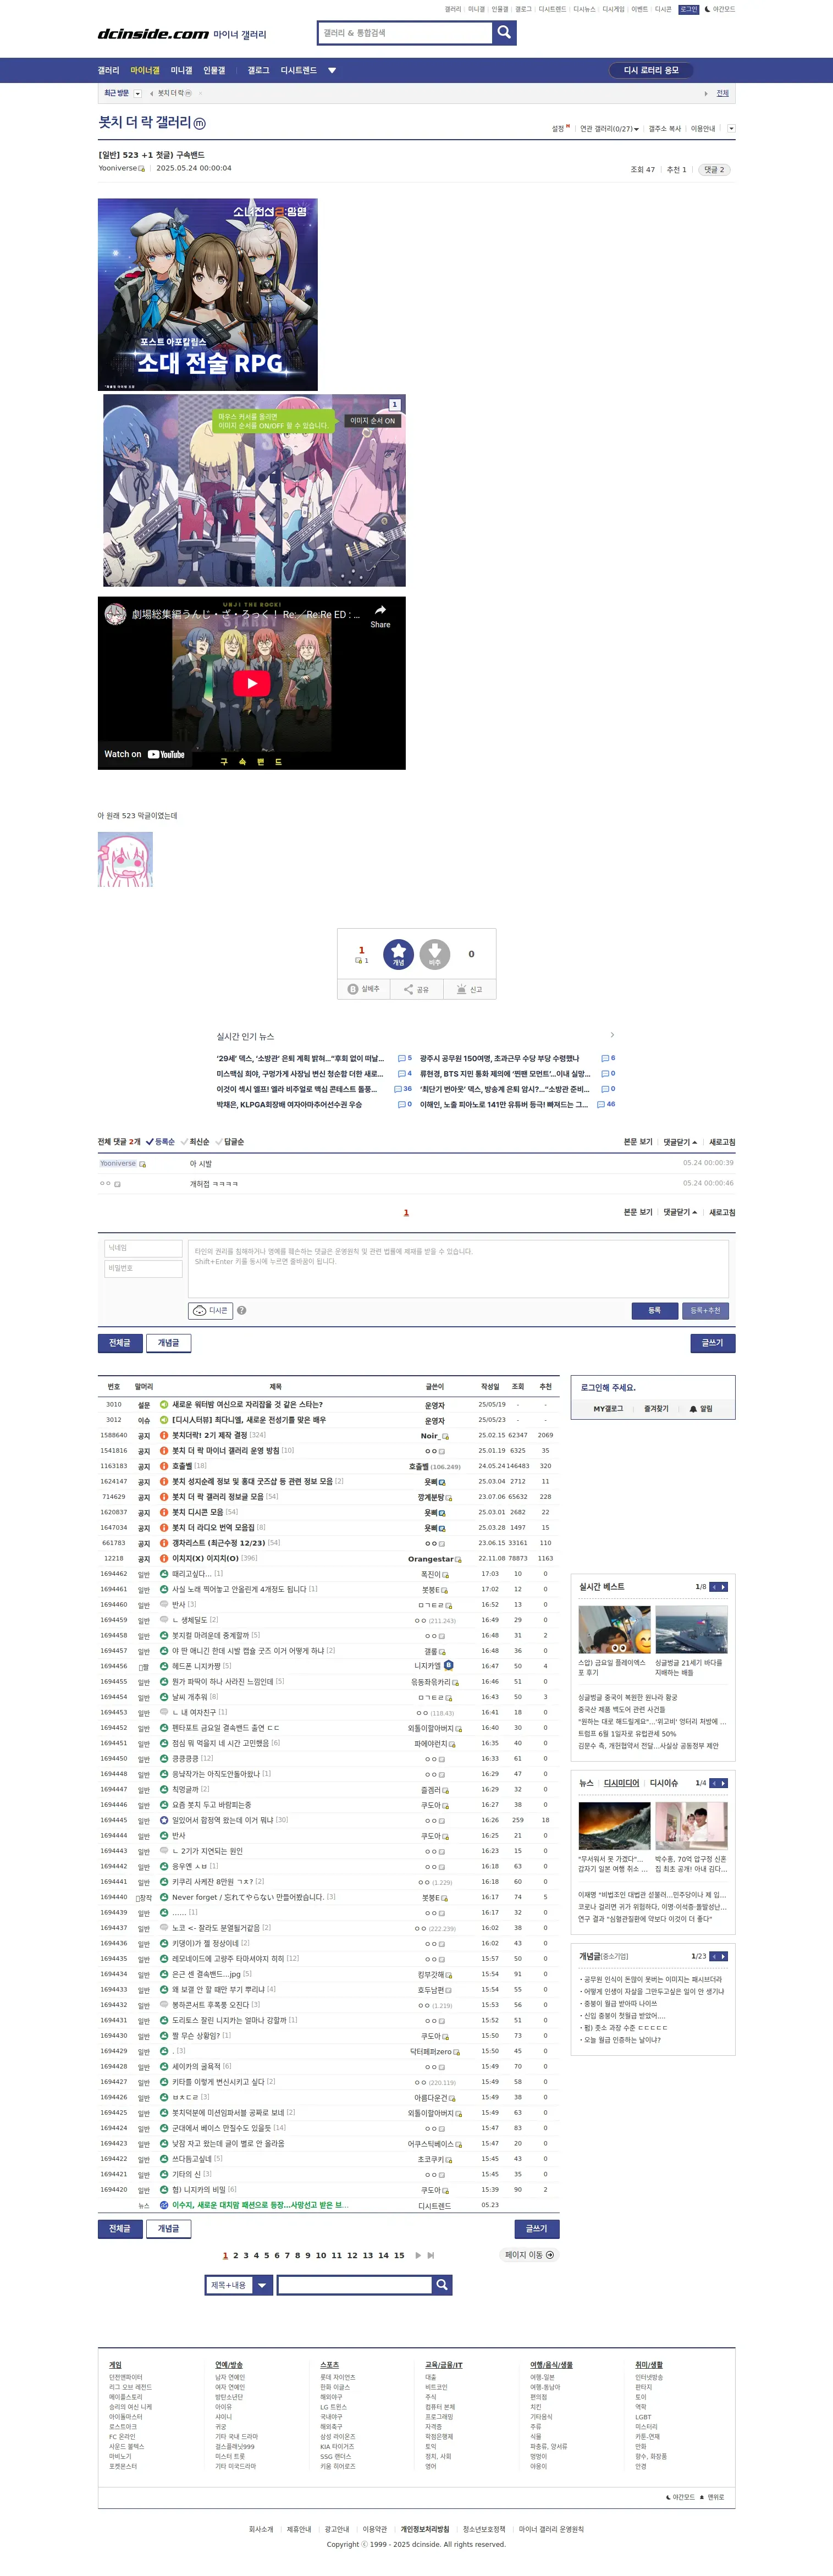Screen dimensions: 833x2576
Task: Open the 제목+내용 search type dropdown
Action: coord(238,2285)
